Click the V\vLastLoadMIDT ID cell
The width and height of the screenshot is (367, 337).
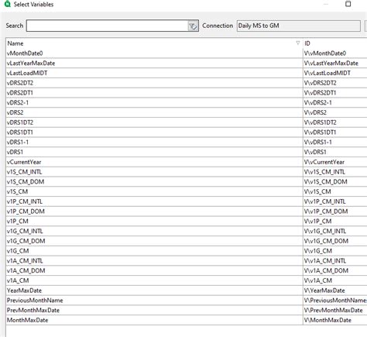point(335,73)
